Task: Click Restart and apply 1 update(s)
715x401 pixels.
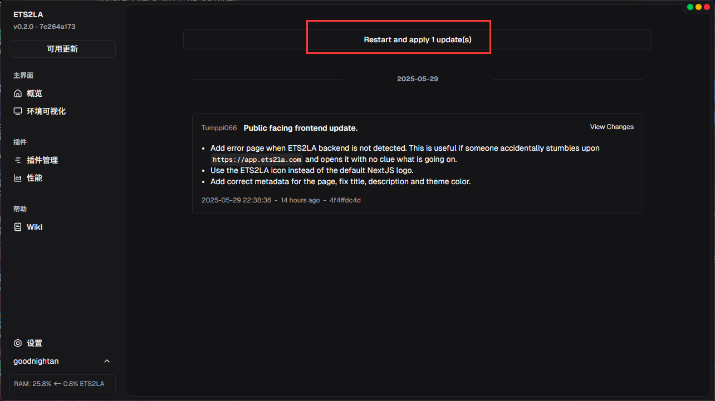Action: click(x=418, y=39)
